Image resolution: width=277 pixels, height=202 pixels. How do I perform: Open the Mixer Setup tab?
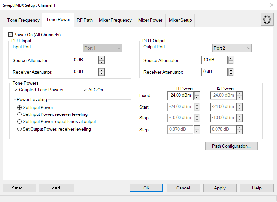tap(180, 20)
